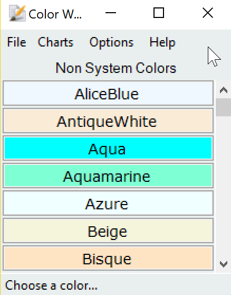The height and width of the screenshot is (295, 231).
Task: Pick the Aquamarine color button
Action: click(x=108, y=176)
